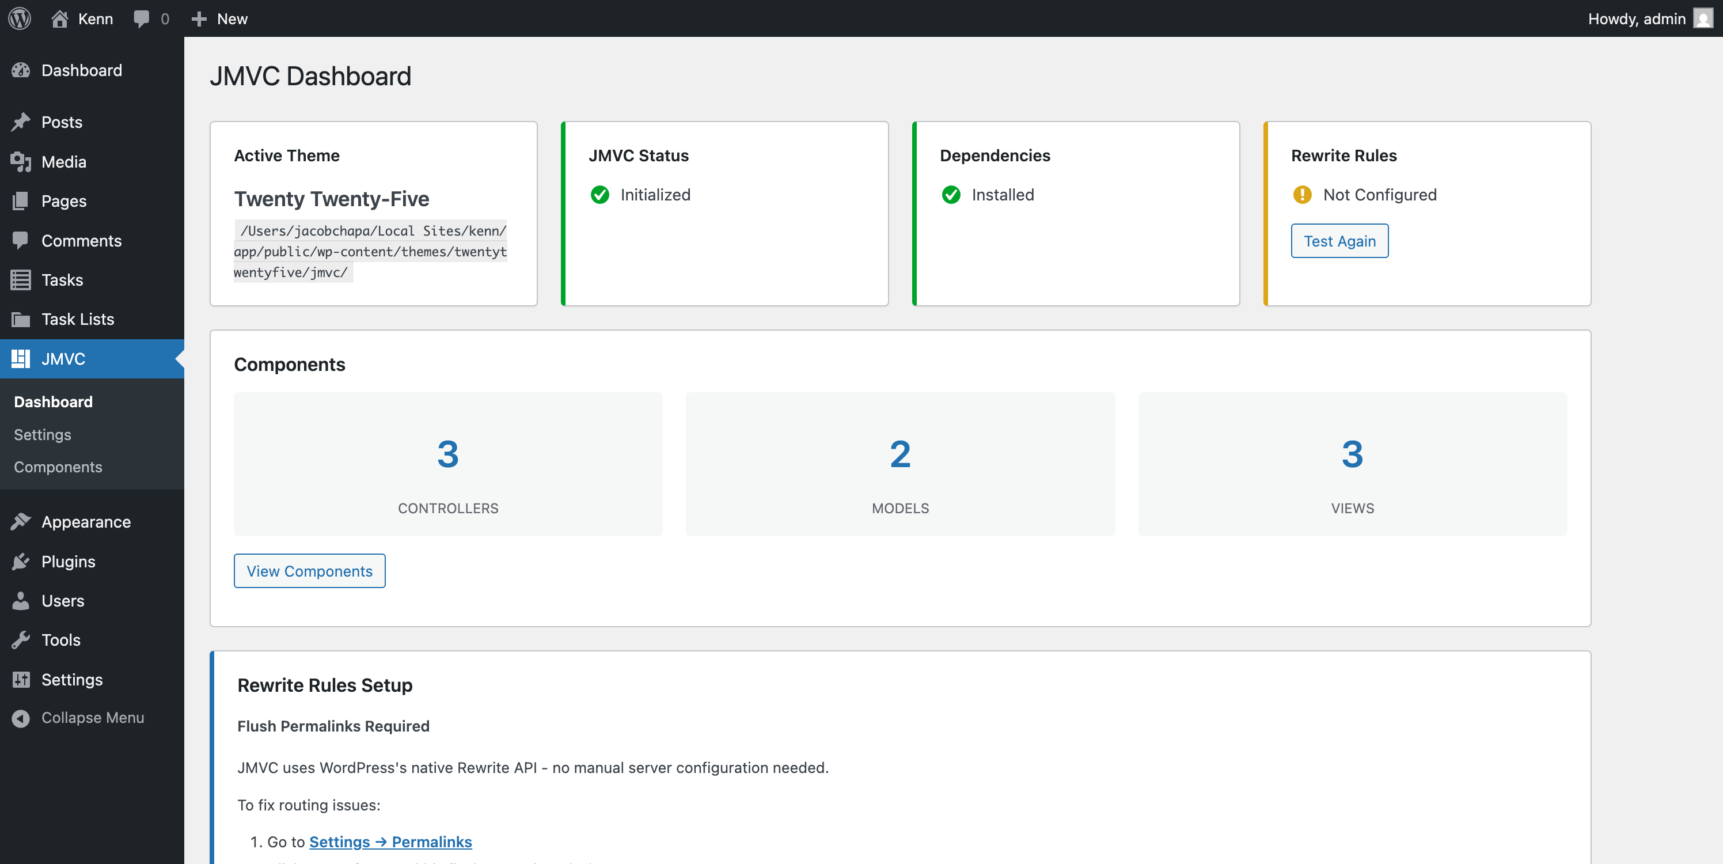1723x864 pixels.
Task: Click the Collapse Menu arrow icon
Action: pos(21,718)
